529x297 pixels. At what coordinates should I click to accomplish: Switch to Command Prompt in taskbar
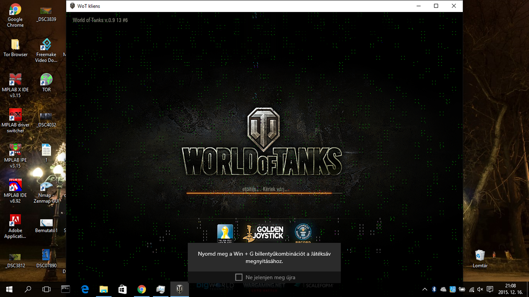pos(66,289)
